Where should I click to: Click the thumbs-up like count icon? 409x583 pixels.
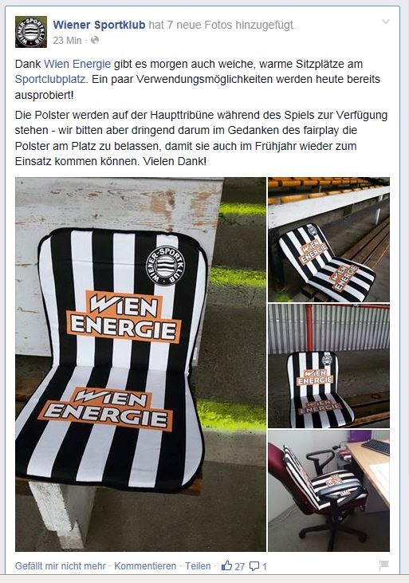coord(226,565)
